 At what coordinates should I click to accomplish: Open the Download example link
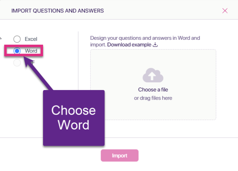(129, 45)
